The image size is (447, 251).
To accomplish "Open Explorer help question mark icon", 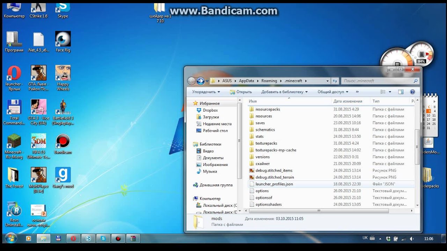I will (x=412, y=92).
